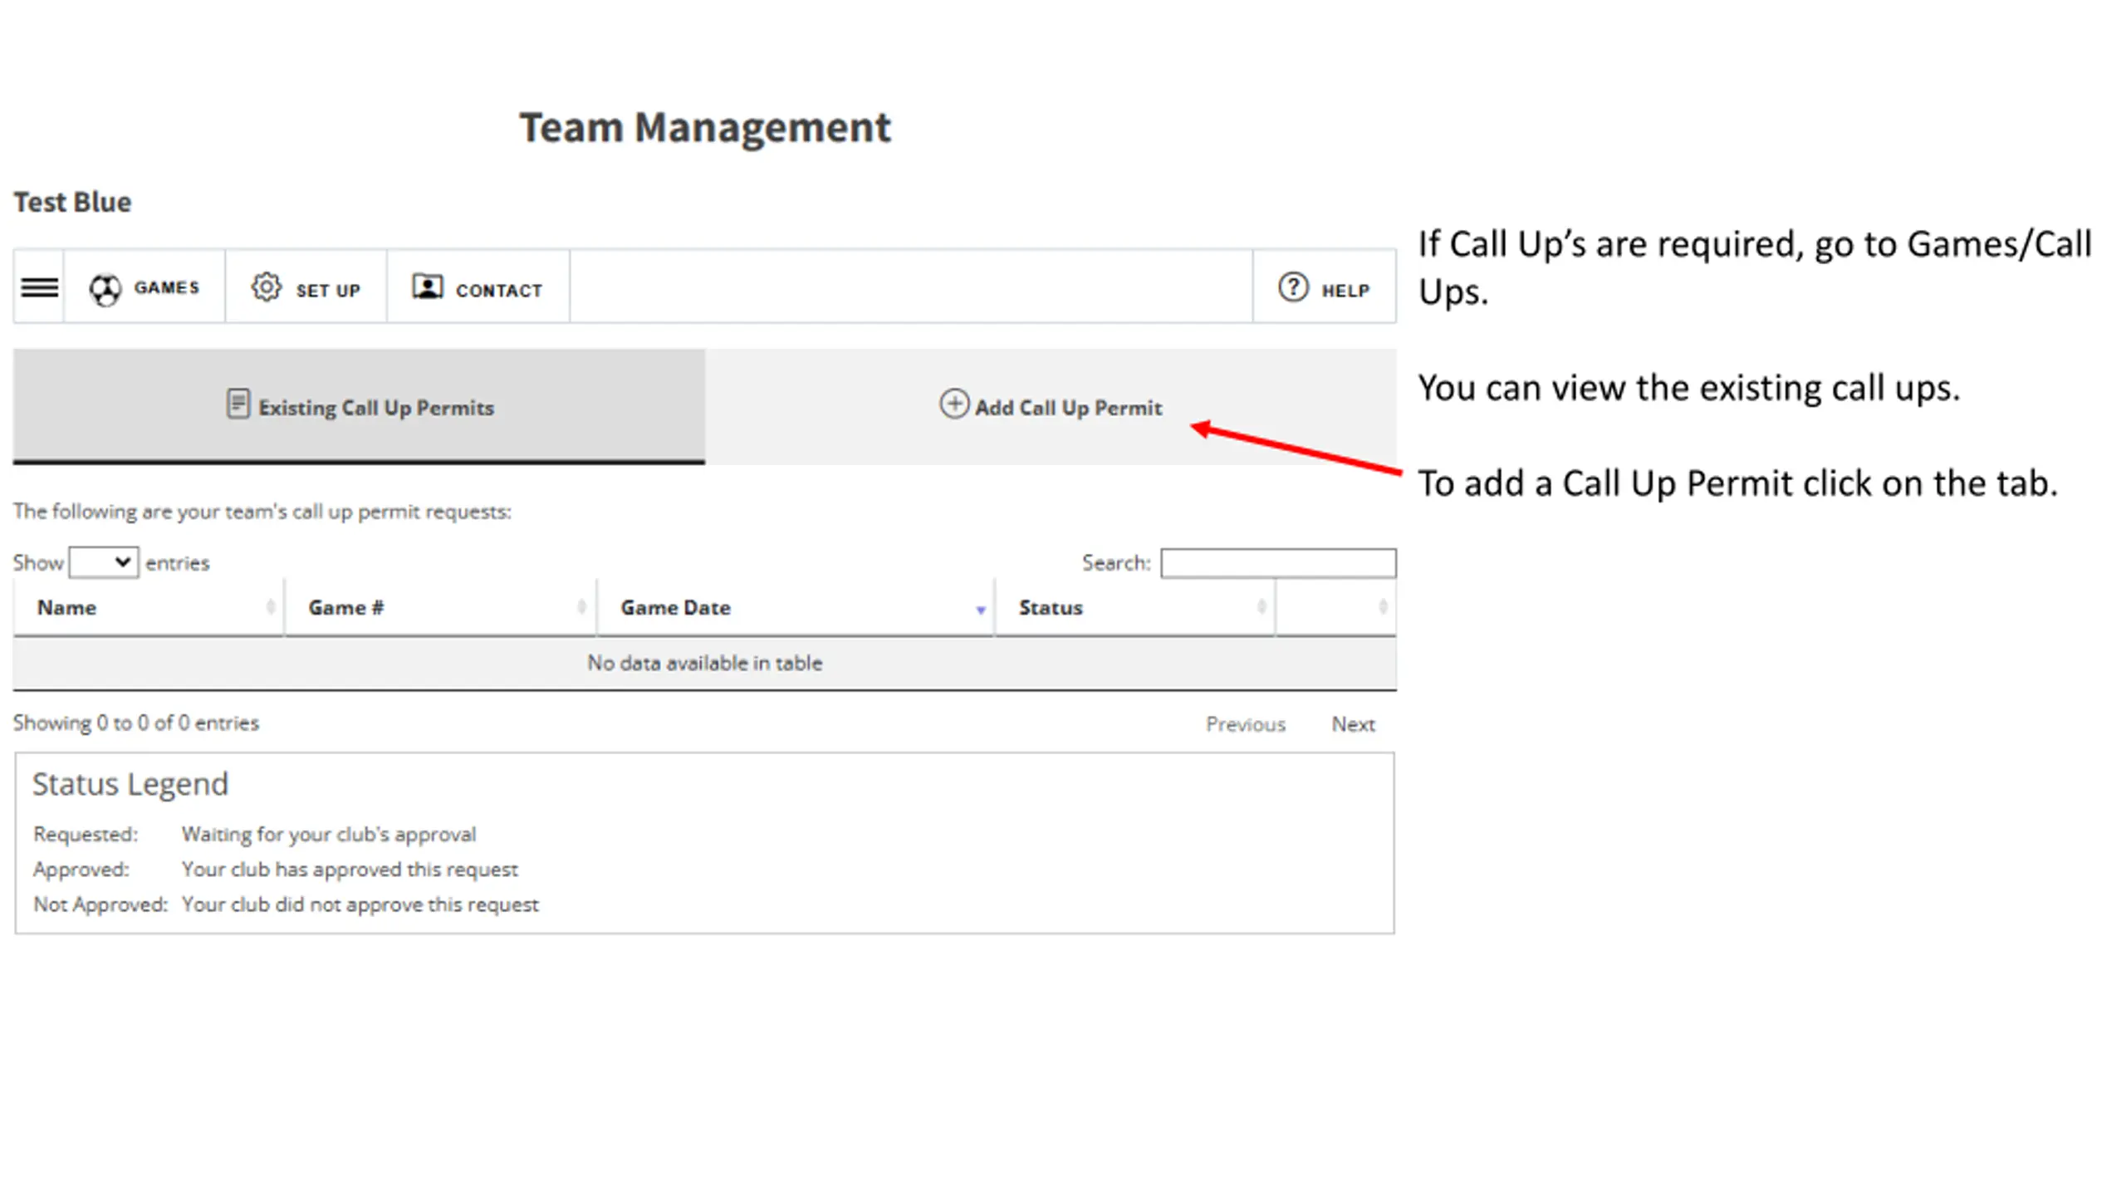Click 'The following are your team's call up permit requests:' text
The image size is (2126, 1196).
tap(262, 512)
